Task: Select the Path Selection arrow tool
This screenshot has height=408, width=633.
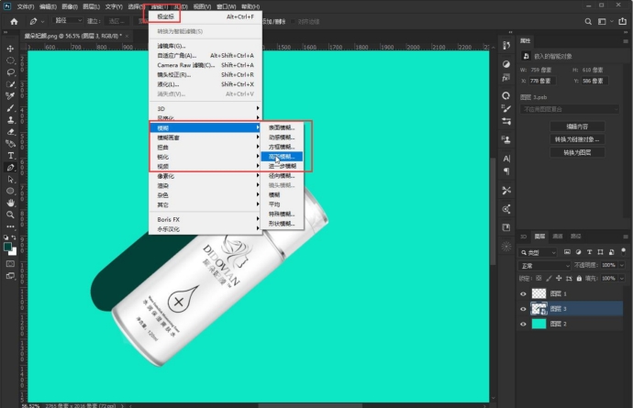Action: tap(10, 179)
